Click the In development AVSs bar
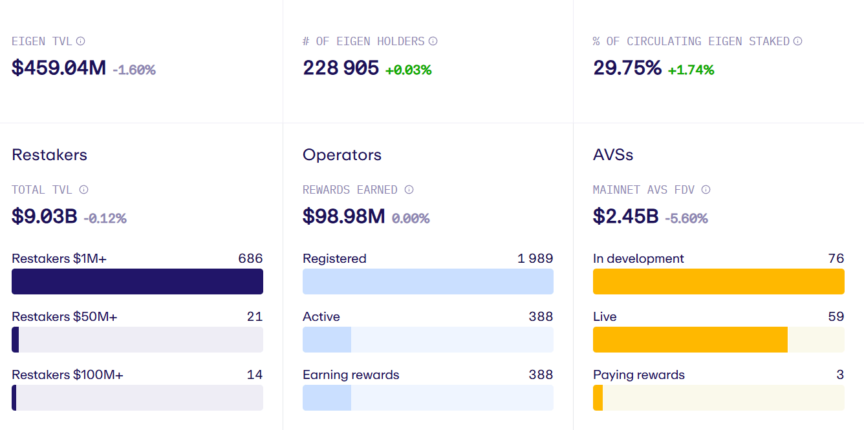This screenshot has height=430, width=864. (x=718, y=282)
